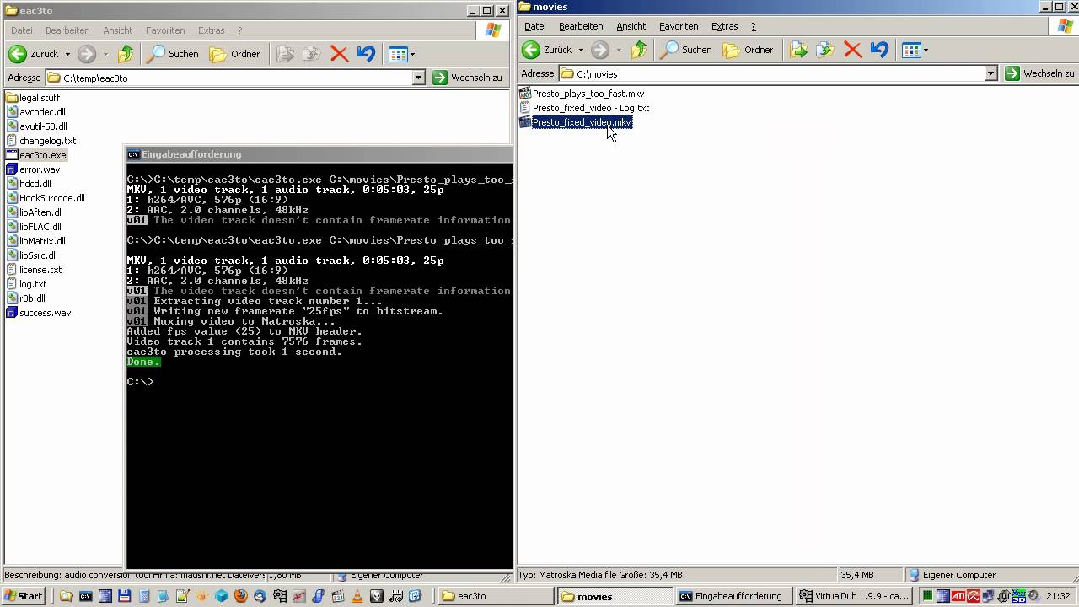Image resolution: width=1079 pixels, height=607 pixels.
Task: Click Wechseln zu button in eac3to window
Action: point(468,78)
